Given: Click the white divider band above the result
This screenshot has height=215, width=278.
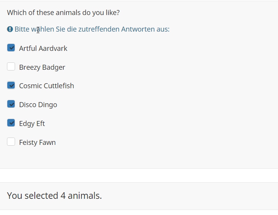Looking at the screenshot, I should (139, 175).
